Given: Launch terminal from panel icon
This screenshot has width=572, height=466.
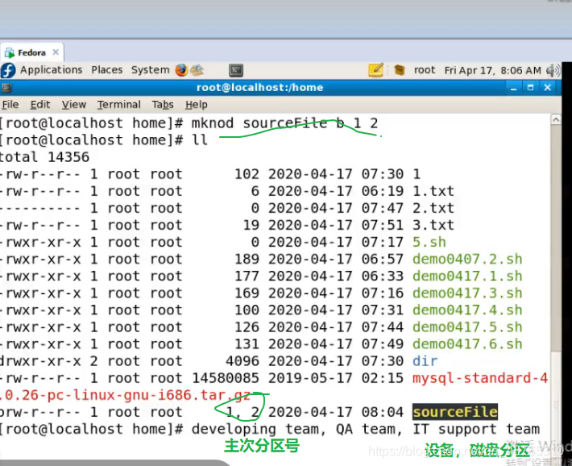Looking at the screenshot, I should (x=236, y=70).
